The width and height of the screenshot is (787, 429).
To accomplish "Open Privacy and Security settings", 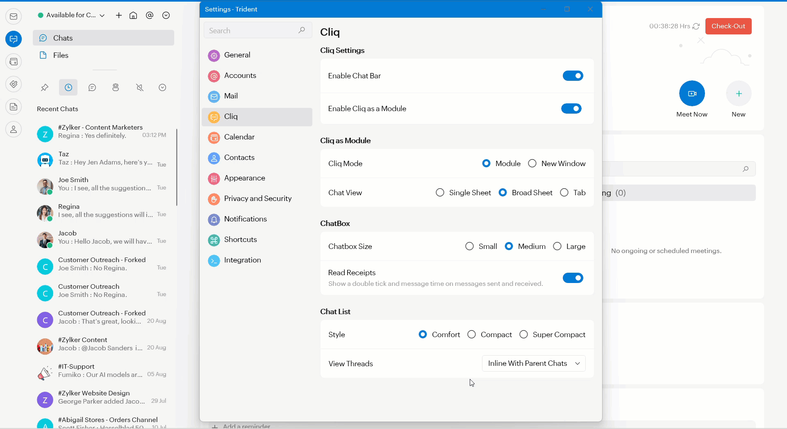I will [x=257, y=199].
